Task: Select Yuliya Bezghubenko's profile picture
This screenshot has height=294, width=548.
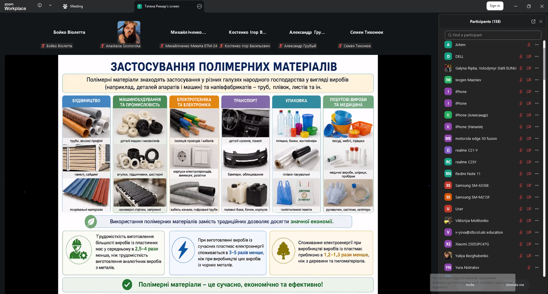Action: click(x=448, y=256)
